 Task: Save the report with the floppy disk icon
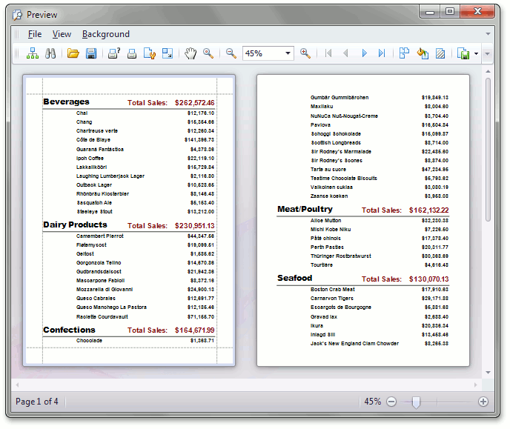point(92,53)
